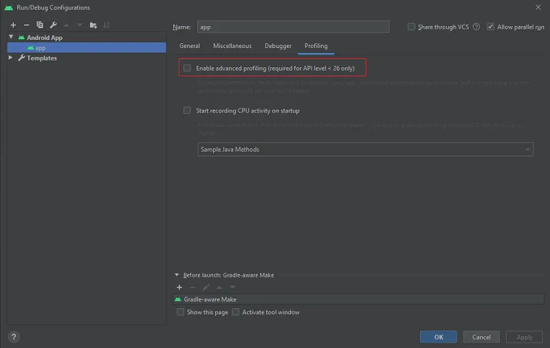Focus the Name input field

pos(292,27)
